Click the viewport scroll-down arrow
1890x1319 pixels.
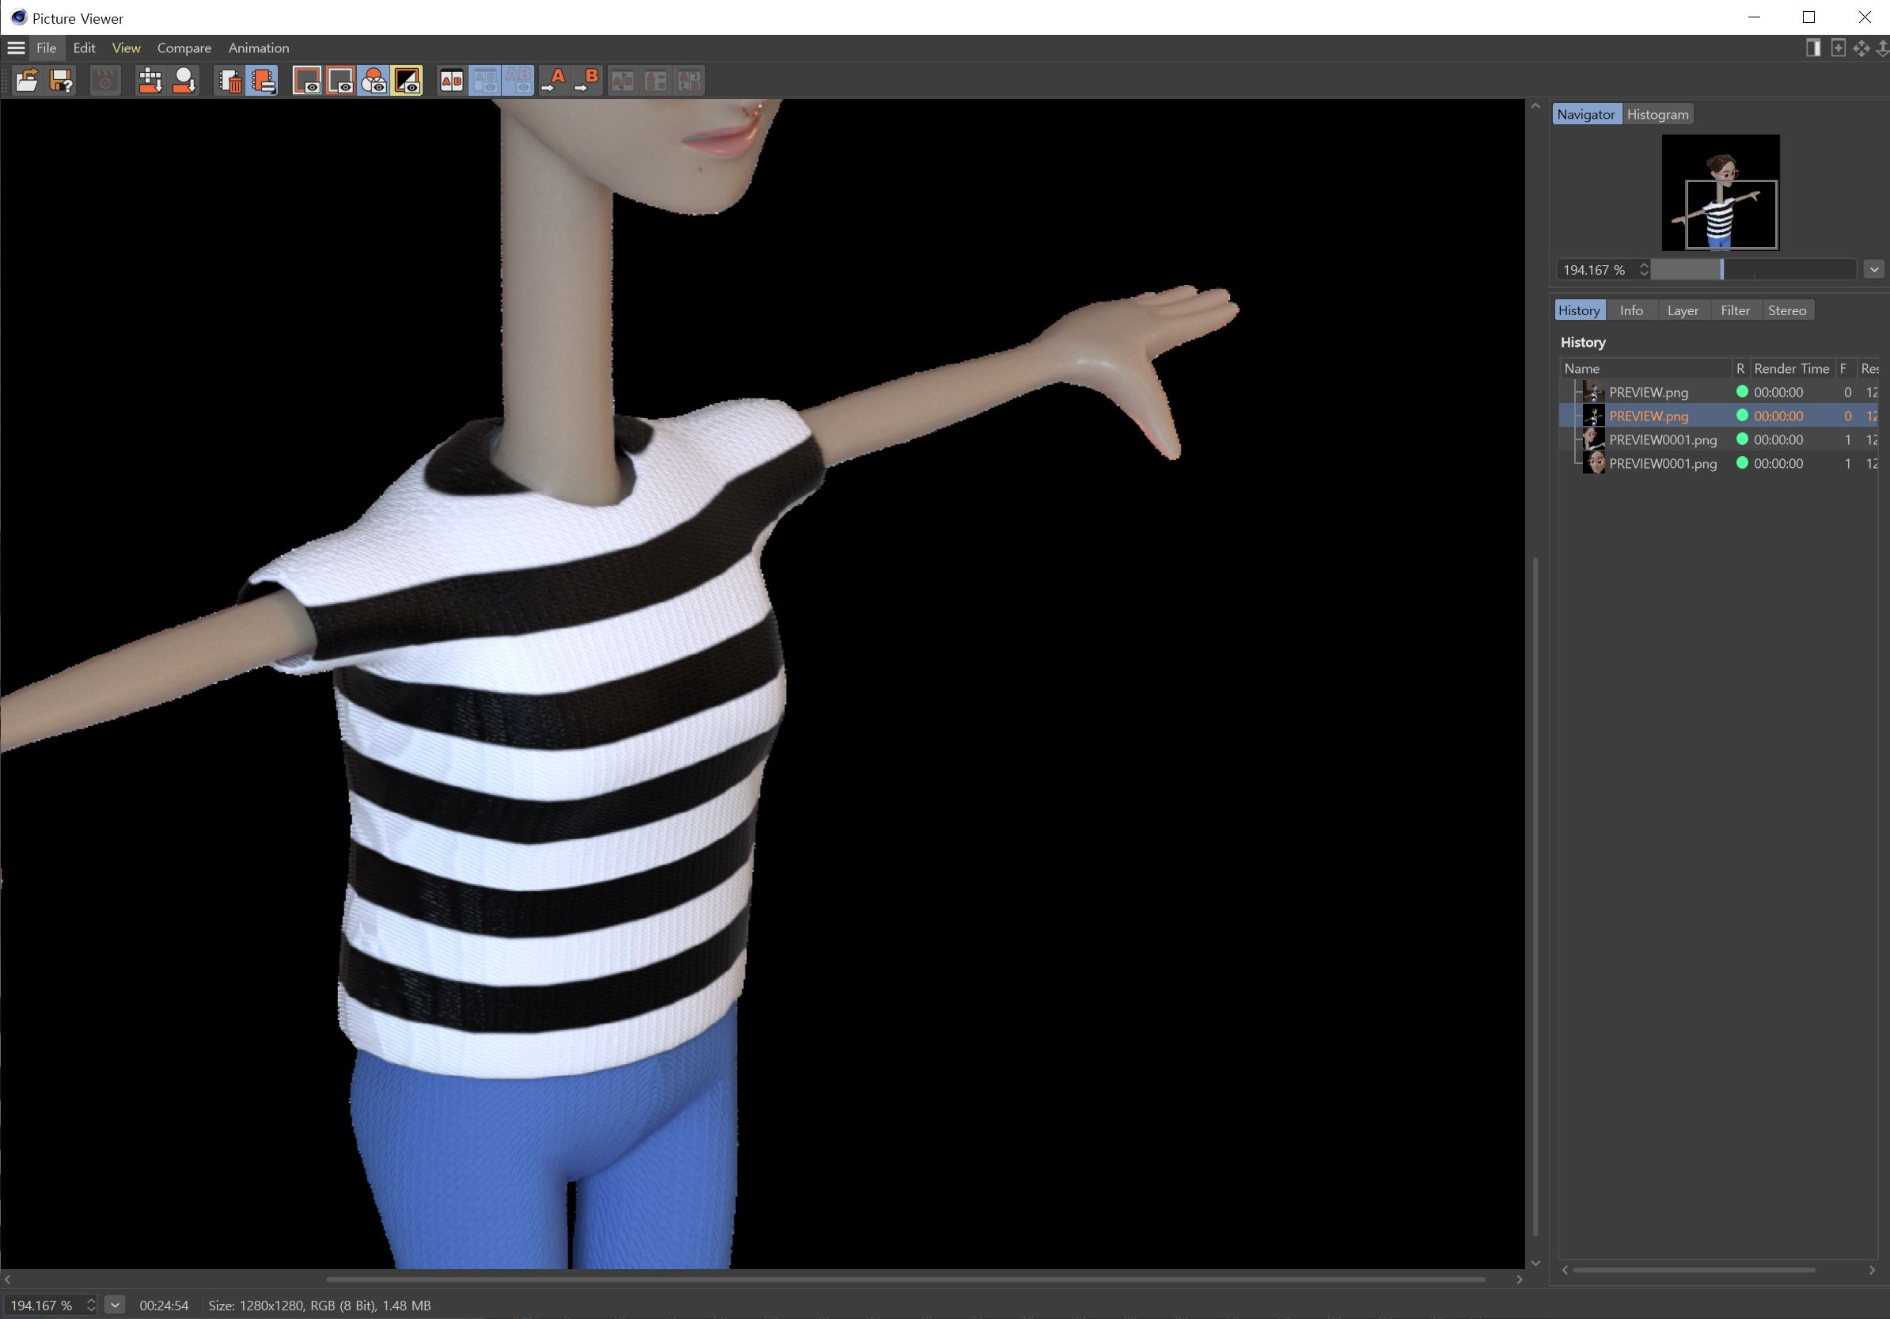1535,1263
